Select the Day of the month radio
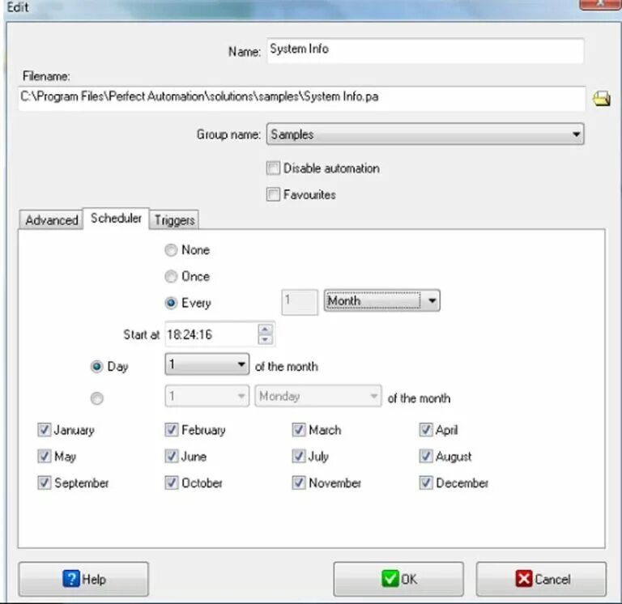The height and width of the screenshot is (604, 622). (97, 367)
